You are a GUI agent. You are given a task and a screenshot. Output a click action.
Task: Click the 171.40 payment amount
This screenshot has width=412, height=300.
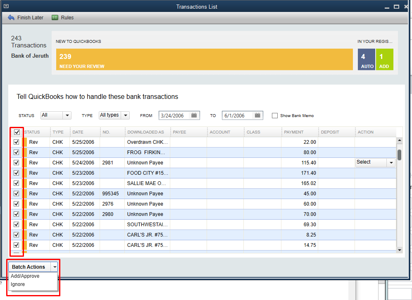(x=309, y=173)
